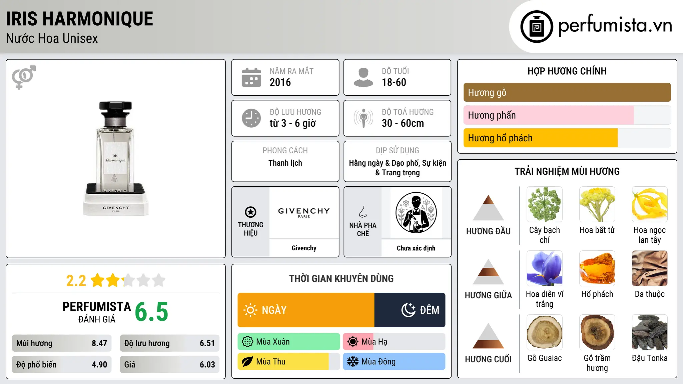Click the age range 18-60
Viewport: 683px width, 384px height.
[x=394, y=82]
